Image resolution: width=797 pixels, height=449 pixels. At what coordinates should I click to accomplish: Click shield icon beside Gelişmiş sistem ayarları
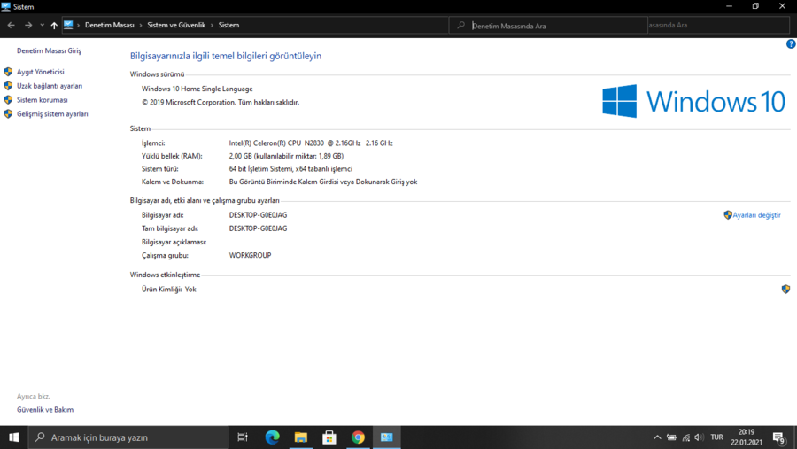pos(8,114)
